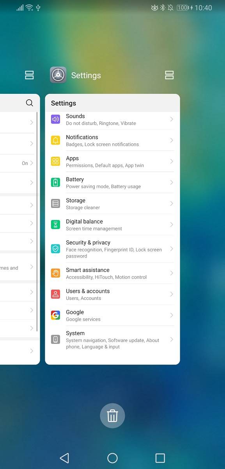Viewport: 225px width, 469px height.
Task: Select System navigation and update entry
Action: [x=112, y=340]
